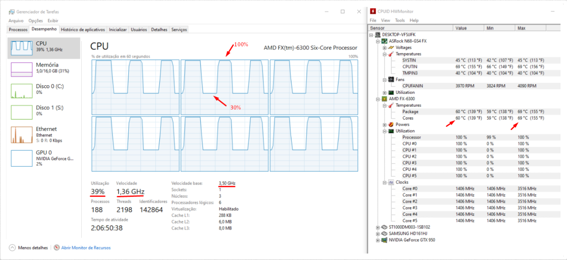567x260 pixels.
Task: Switch to the Usuários tab
Action: click(139, 30)
